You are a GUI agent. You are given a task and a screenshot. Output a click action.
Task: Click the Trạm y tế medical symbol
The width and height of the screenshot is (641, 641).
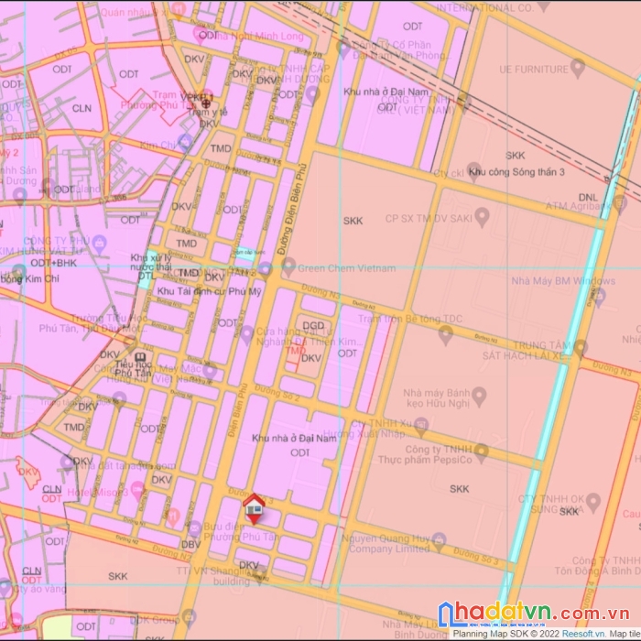[x=208, y=97]
